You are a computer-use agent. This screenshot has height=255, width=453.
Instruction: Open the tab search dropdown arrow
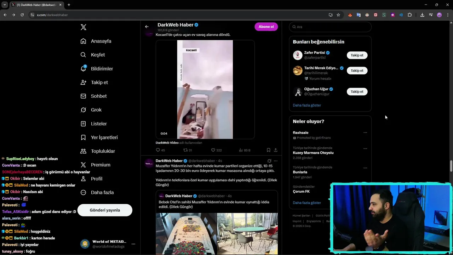tap(5, 5)
